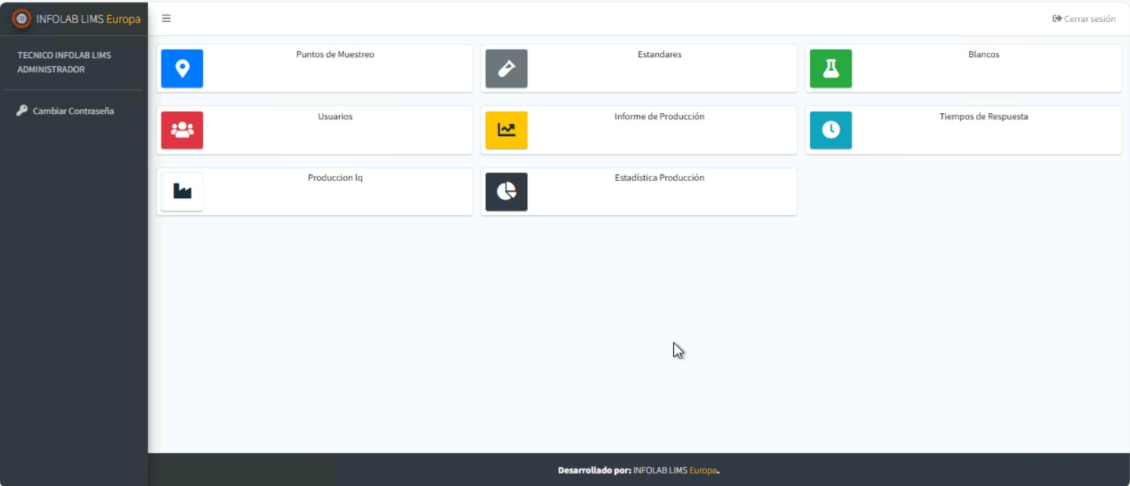Click the Blancos card title
Viewport: 1130px width, 486px height.
tap(983, 54)
